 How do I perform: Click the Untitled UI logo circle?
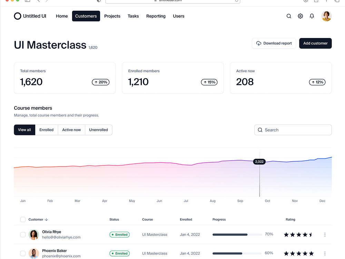18,16
